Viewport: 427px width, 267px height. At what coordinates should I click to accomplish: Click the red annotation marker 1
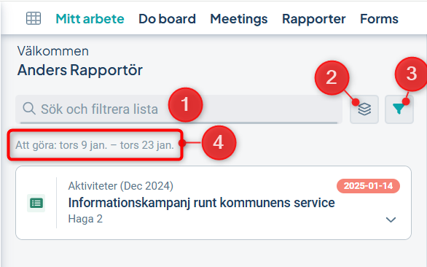pyautogui.click(x=185, y=105)
